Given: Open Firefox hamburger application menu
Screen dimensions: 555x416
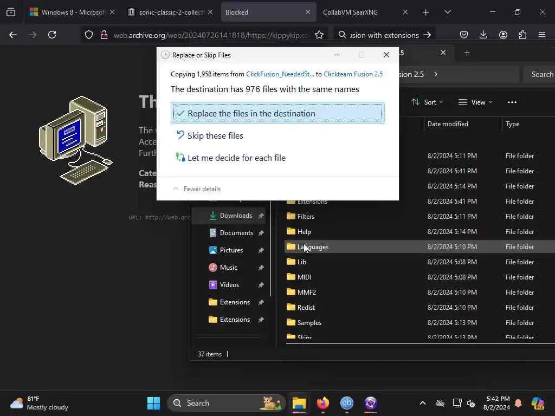Looking at the screenshot, I should 542,35.
